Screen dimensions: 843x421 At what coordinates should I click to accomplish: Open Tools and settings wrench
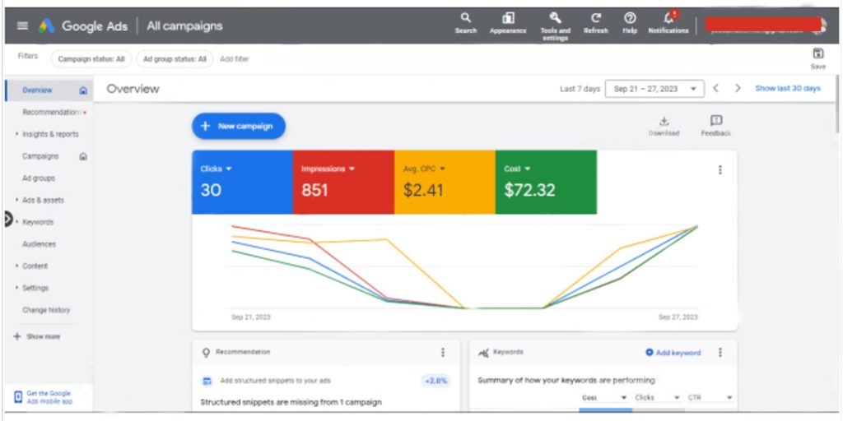[555, 18]
